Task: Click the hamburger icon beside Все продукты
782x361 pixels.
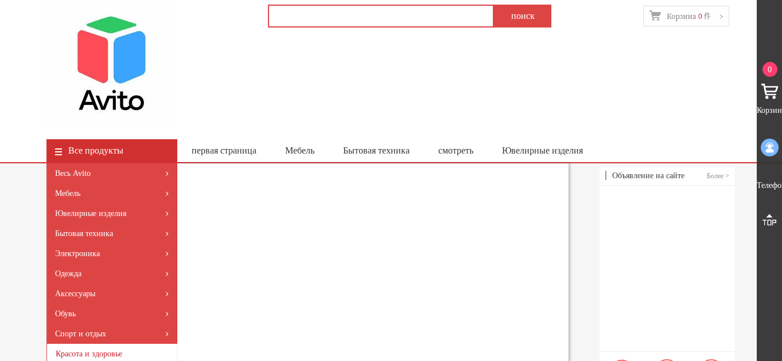Action: (x=59, y=152)
